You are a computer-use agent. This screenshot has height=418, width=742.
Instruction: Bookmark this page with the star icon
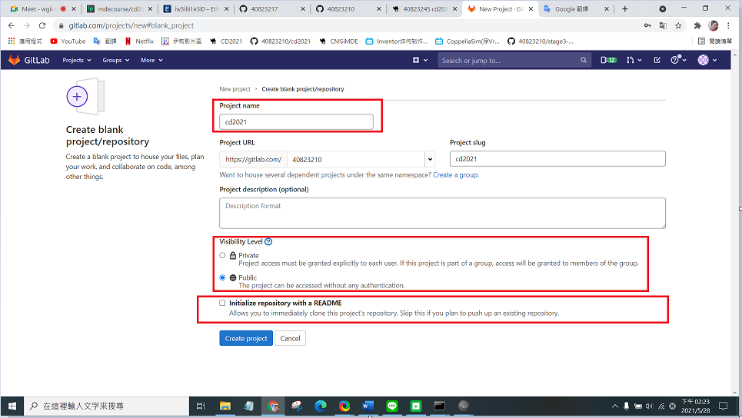(678, 25)
